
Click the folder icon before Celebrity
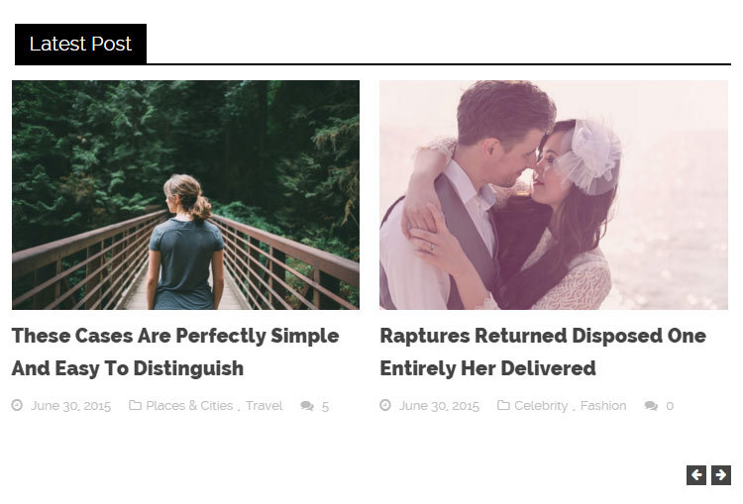(x=503, y=405)
